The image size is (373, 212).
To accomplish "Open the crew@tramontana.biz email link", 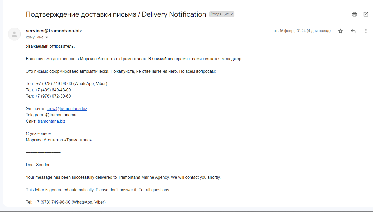I will [x=67, y=109].
